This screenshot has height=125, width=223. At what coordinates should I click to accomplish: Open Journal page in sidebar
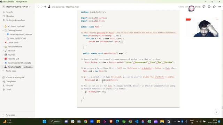pos(11,55)
